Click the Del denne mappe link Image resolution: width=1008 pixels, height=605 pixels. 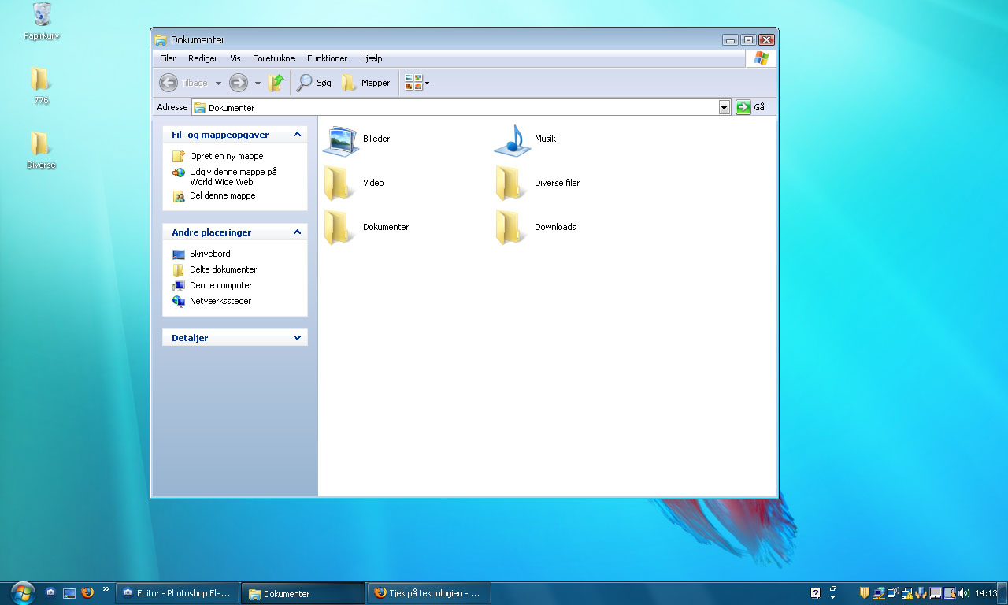222,195
